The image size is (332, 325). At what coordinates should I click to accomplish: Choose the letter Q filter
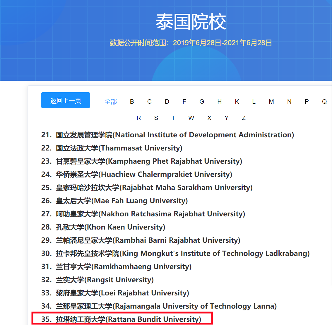coord(324,102)
